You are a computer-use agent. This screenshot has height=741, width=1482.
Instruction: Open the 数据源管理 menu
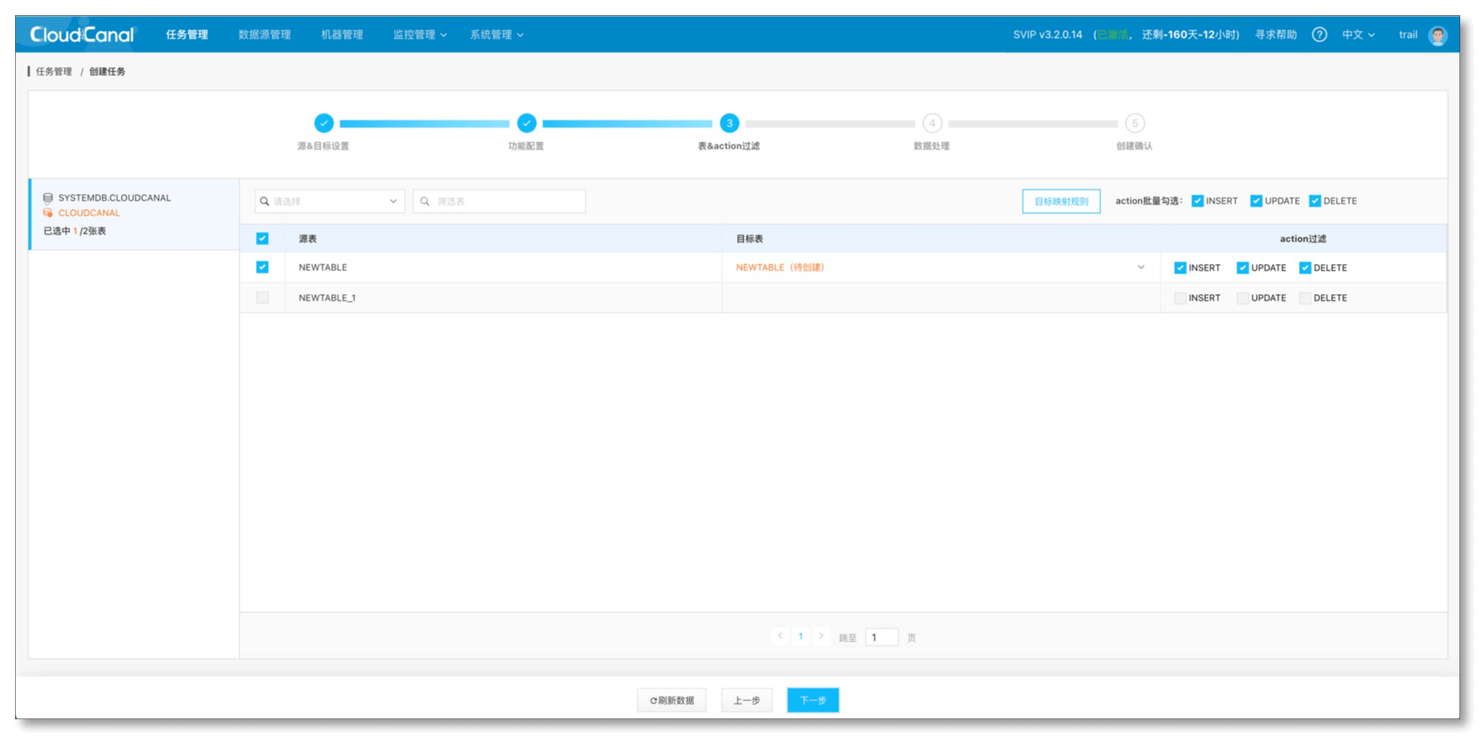click(264, 35)
